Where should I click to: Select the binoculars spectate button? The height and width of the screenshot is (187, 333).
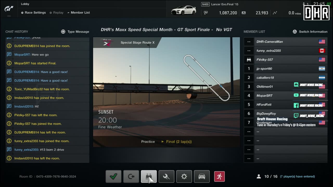coord(149,177)
